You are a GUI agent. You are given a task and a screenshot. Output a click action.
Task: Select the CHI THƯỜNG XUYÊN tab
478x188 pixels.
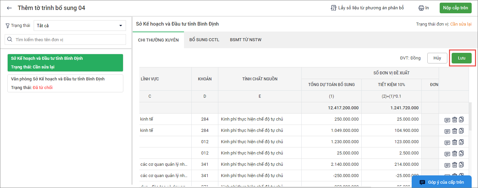(x=158, y=40)
